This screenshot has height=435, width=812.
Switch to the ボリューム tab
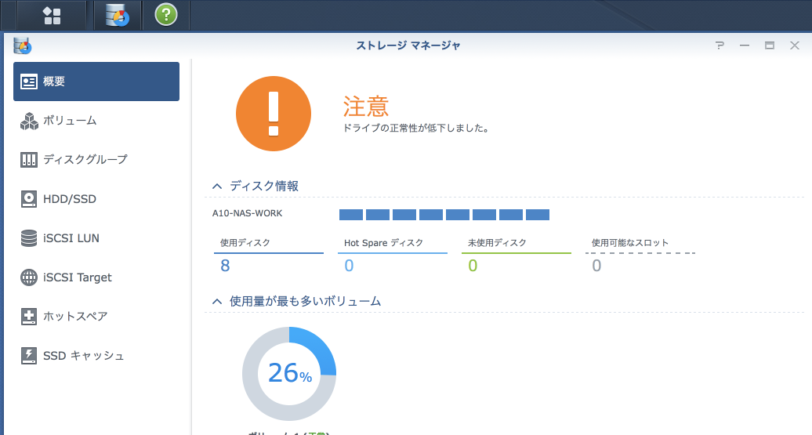click(70, 121)
